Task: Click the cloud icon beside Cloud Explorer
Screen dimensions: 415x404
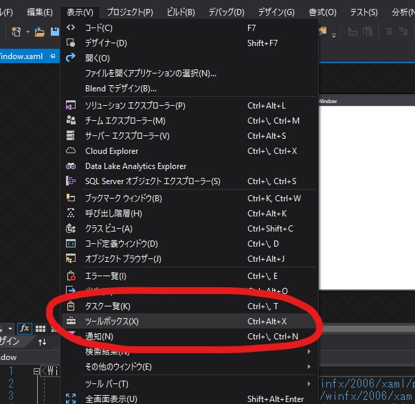Action: point(71,150)
